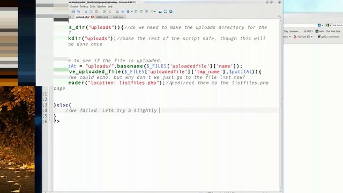Click the Cut scissors toolbar icon
This screenshot has width=343, height=193.
pyautogui.click(x=86, y=11)
